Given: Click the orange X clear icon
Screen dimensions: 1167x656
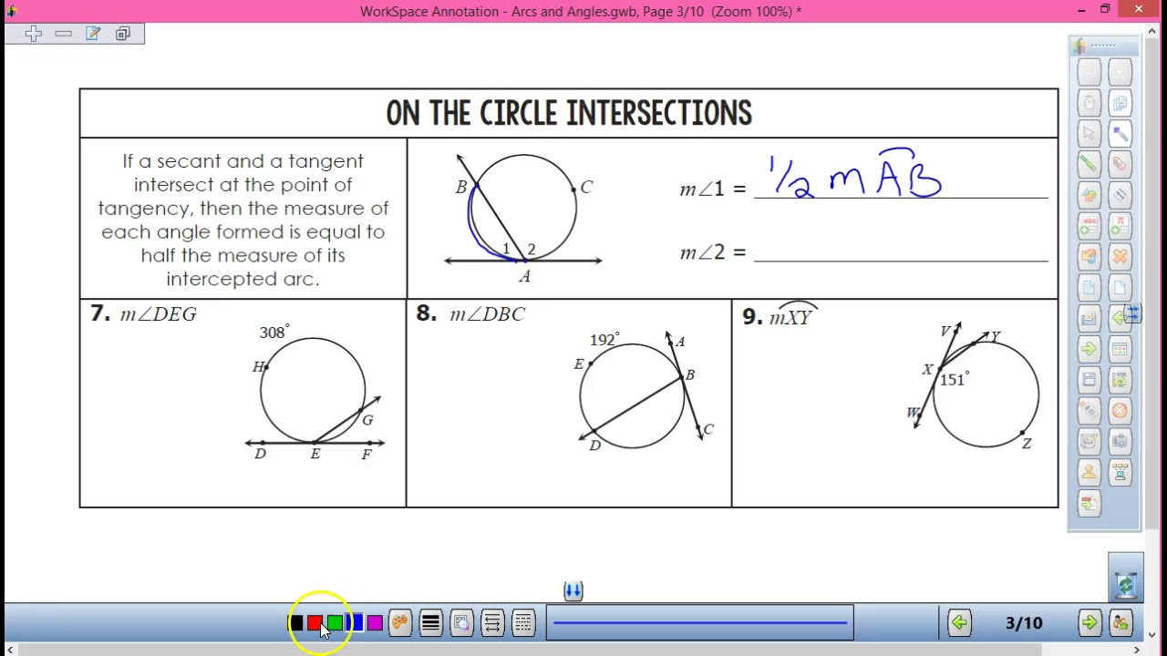Looking at the screenshot, I should coord(1120,257).
